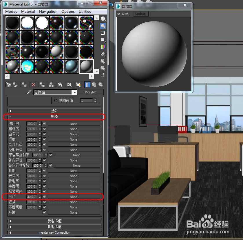Screen dimensions: 243x240
Task: Expand the 反射插值 rollout
Action: point(55,221)
